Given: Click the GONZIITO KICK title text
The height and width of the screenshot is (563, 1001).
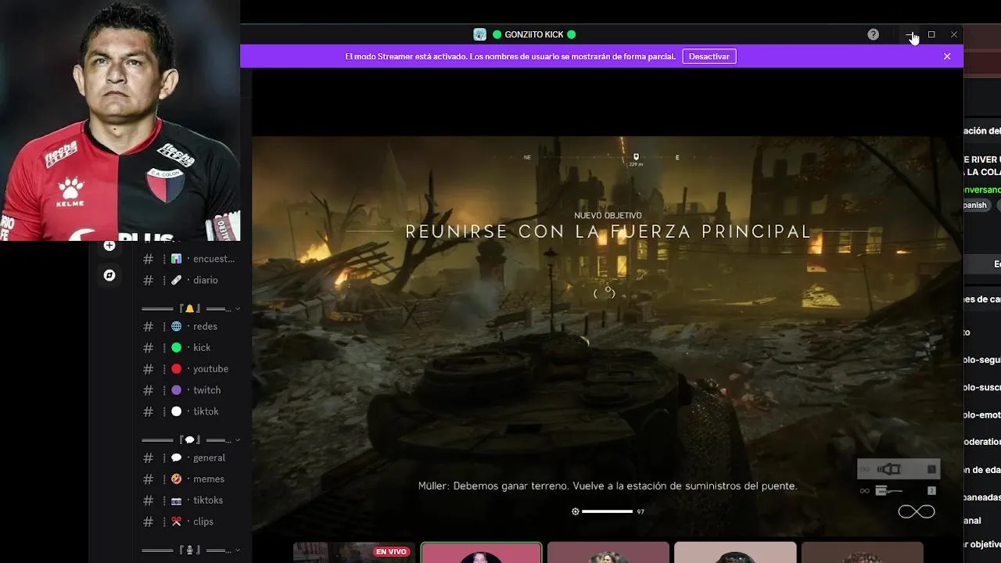Looking at the screenshot, I should (534, 34).
